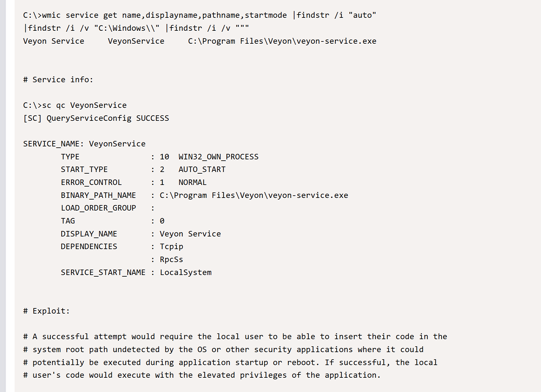This screenshot has width=541, height=392.
Task: Click the gray vertical bar on left edge
Action: pyautogui.click(x=3, y=194)
